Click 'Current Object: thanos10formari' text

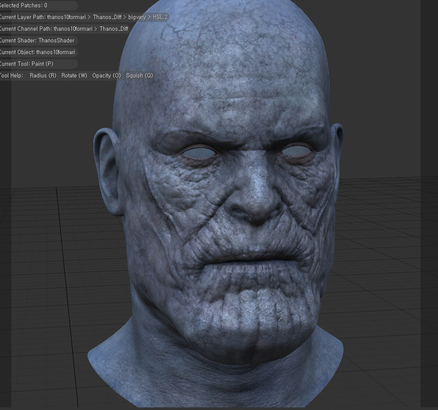[x=38, y=52]
